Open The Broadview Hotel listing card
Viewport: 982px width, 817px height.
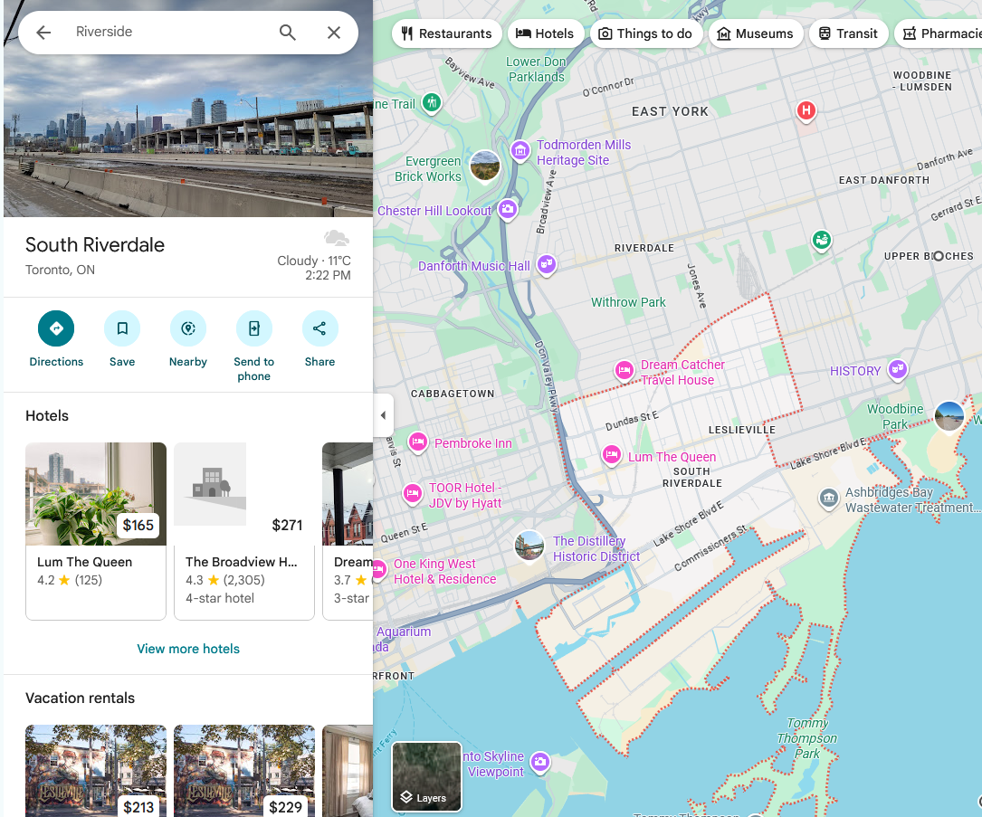point(243,530)
